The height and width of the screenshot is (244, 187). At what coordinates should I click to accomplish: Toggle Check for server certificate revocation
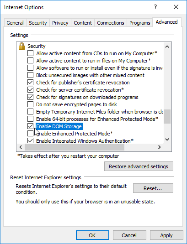[x=30, y=90]
